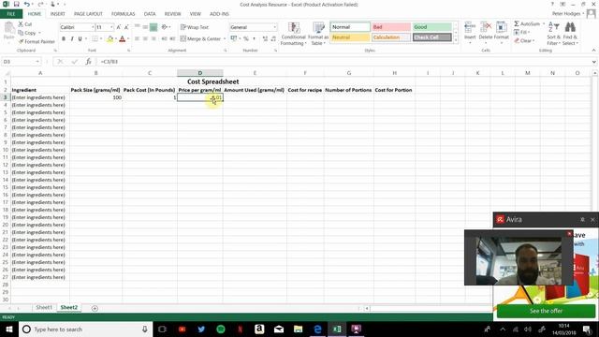Click See the offer in Avira popup
Viewport: 599px width, 337px height.
pos(546,311)
